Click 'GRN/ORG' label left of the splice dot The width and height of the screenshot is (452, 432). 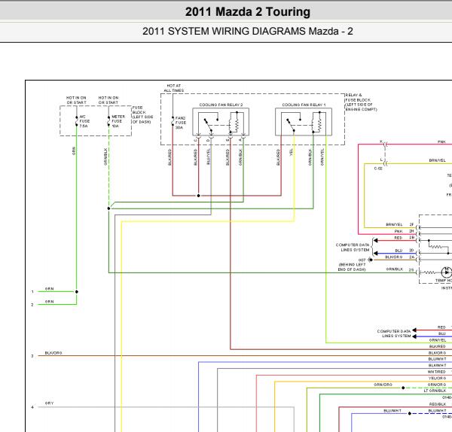[x=383, y=385]
